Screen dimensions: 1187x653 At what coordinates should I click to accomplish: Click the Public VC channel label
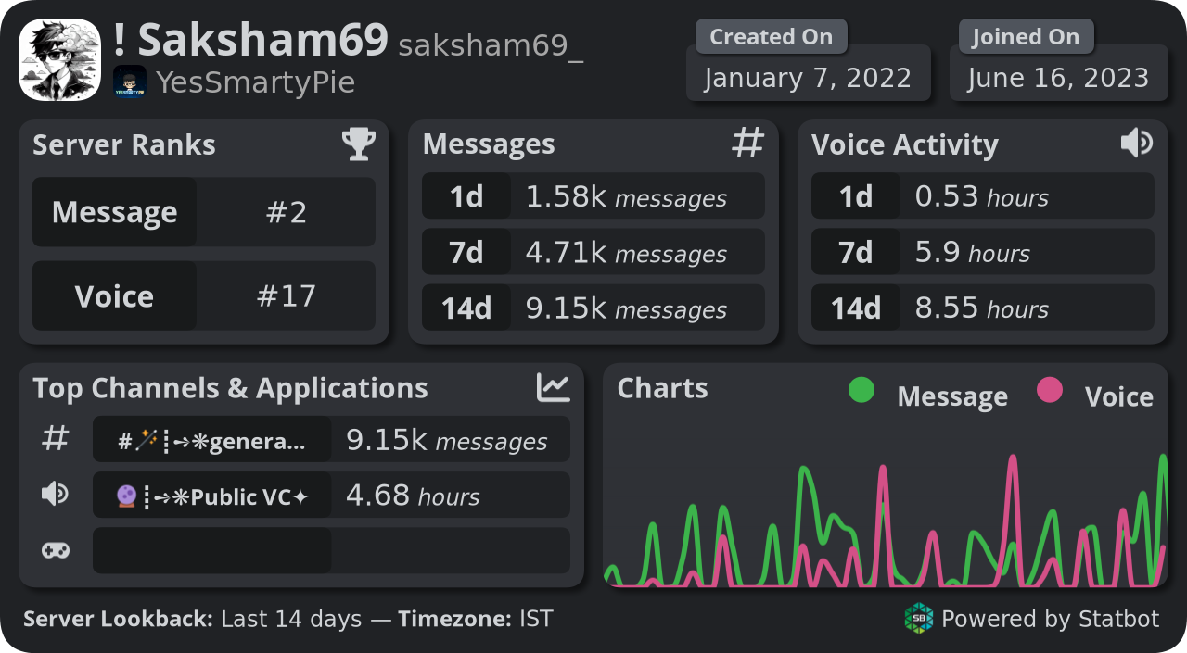click(x=212, y=496)
